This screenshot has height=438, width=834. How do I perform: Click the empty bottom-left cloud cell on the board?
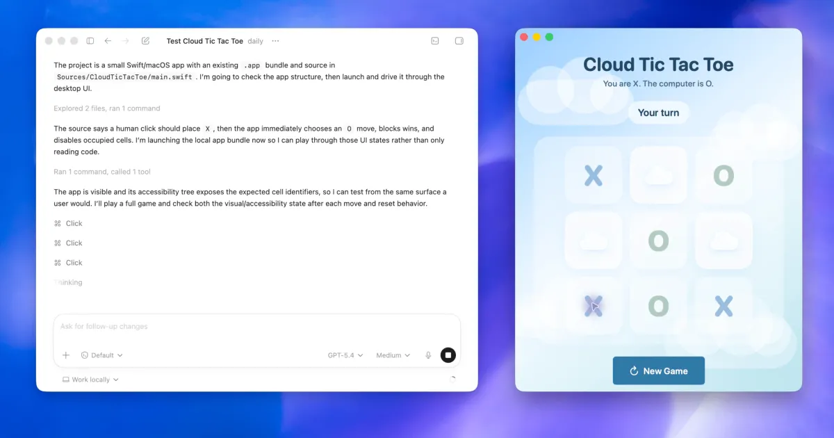593,241
